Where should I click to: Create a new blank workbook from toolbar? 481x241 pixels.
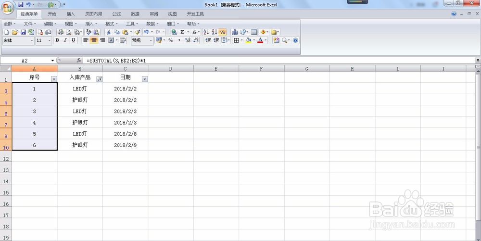(6, 32)
